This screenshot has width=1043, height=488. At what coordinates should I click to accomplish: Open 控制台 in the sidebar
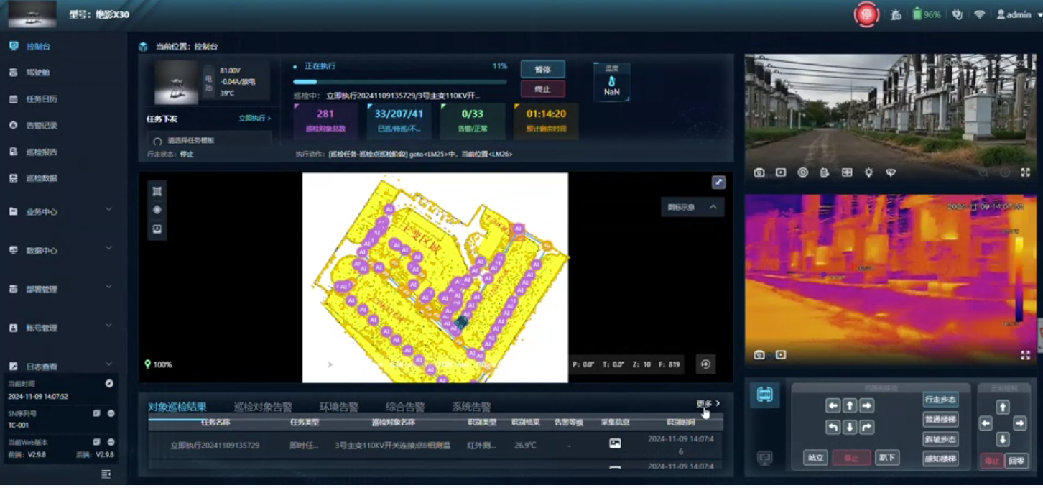pos(38,47)
